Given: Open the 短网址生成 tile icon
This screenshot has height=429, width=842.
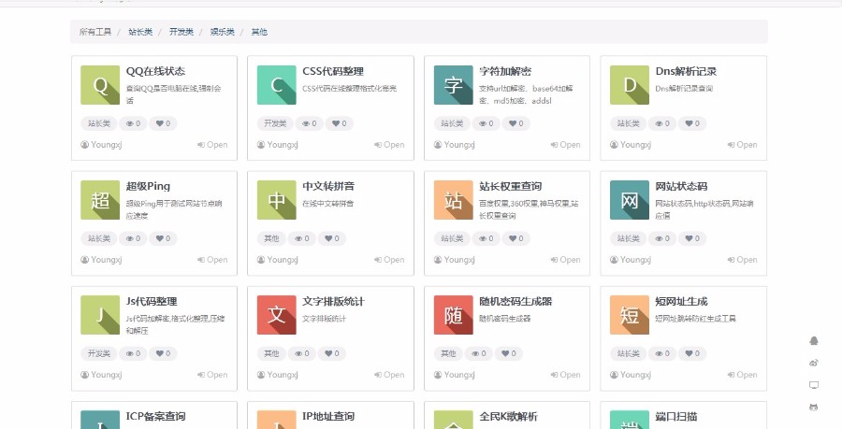Looking at the screenshot, I should coord(630,315).
